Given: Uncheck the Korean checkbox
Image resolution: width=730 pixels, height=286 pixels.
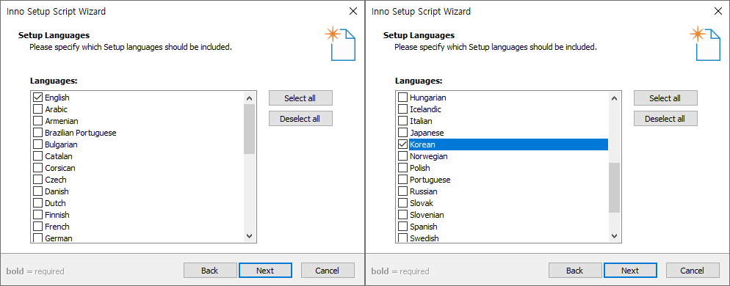Looking at the screenshot, I should 402,144.
